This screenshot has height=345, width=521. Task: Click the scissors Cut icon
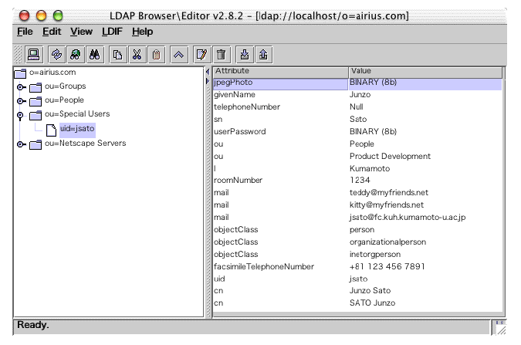(137, 55)
